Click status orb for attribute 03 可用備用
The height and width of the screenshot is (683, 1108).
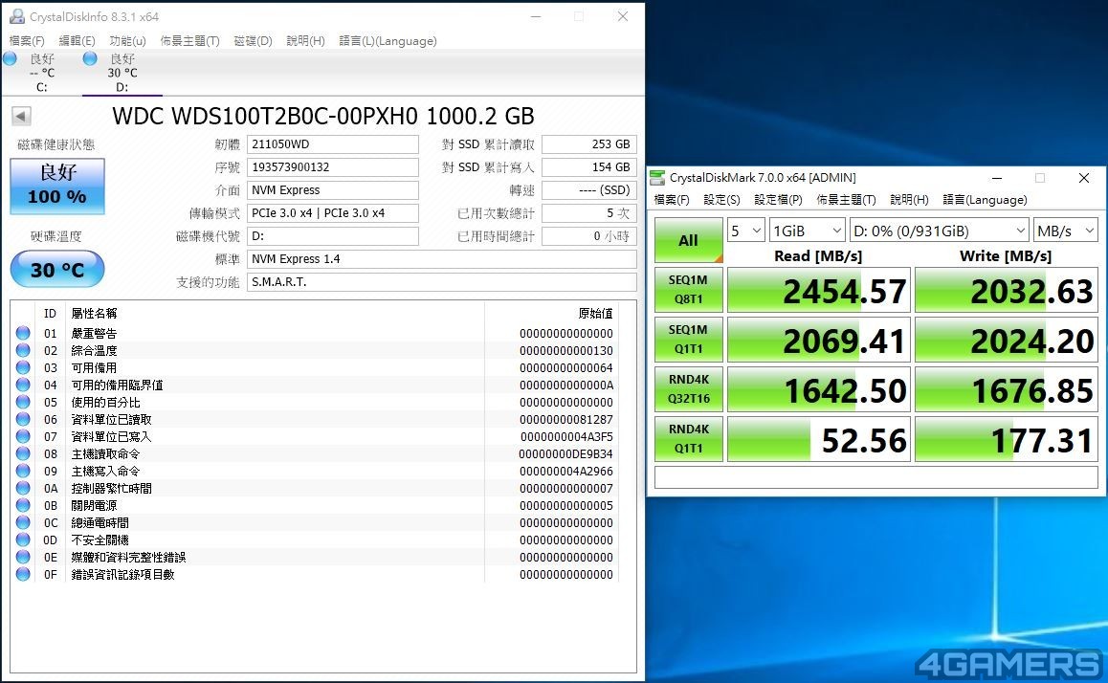coord(23,367)
